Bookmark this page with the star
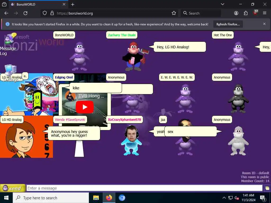This screenshot has width=271, height=203. click(x=174, y=13)
